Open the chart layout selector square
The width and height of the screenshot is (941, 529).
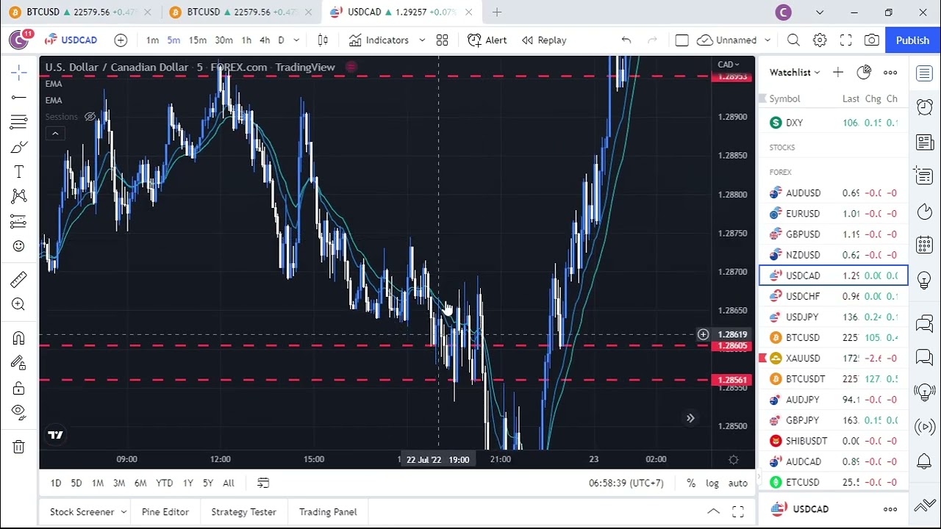click(681, 40)
